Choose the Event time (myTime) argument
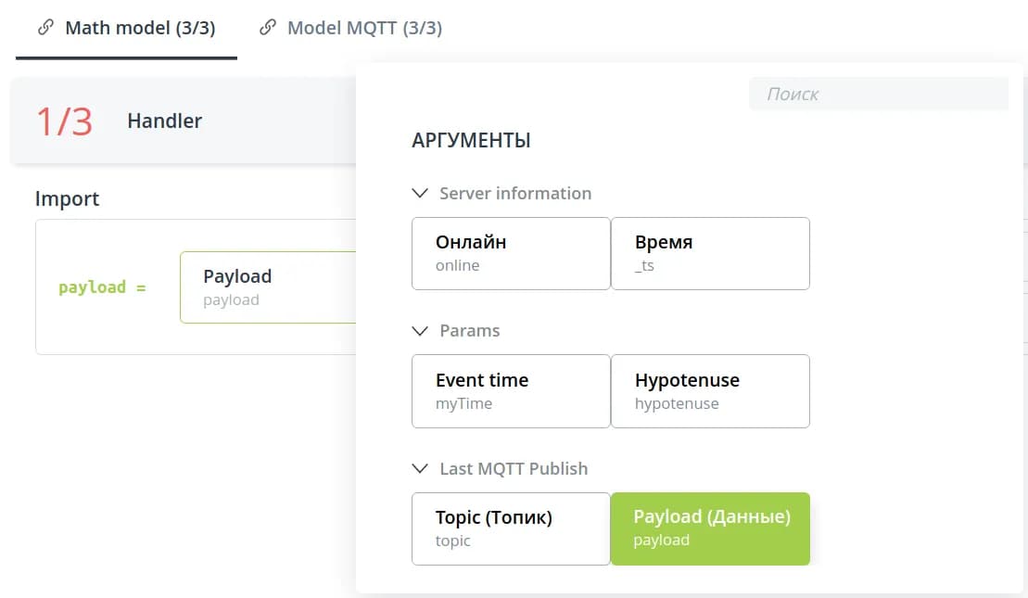Screen dimensions: 1028x598 pyautogui.click(x=511, y=391)
